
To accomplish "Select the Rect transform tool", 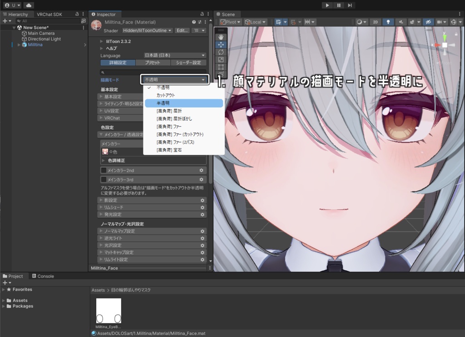I will tap(221, 67).
